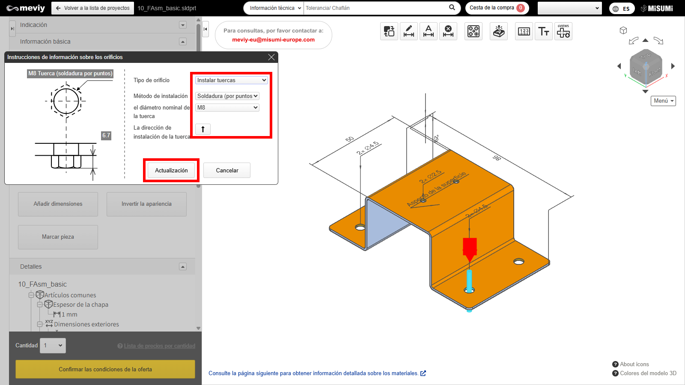The width and height of the screenshot is (685, 385).
Task: Collapse the Detalles section
Action: click(x=183, y=267)
